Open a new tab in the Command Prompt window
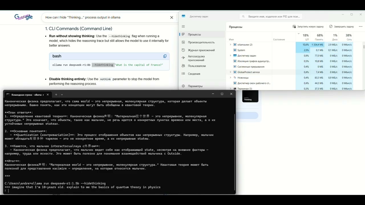This screenshot has width=365, height=205. pos(56,95)
